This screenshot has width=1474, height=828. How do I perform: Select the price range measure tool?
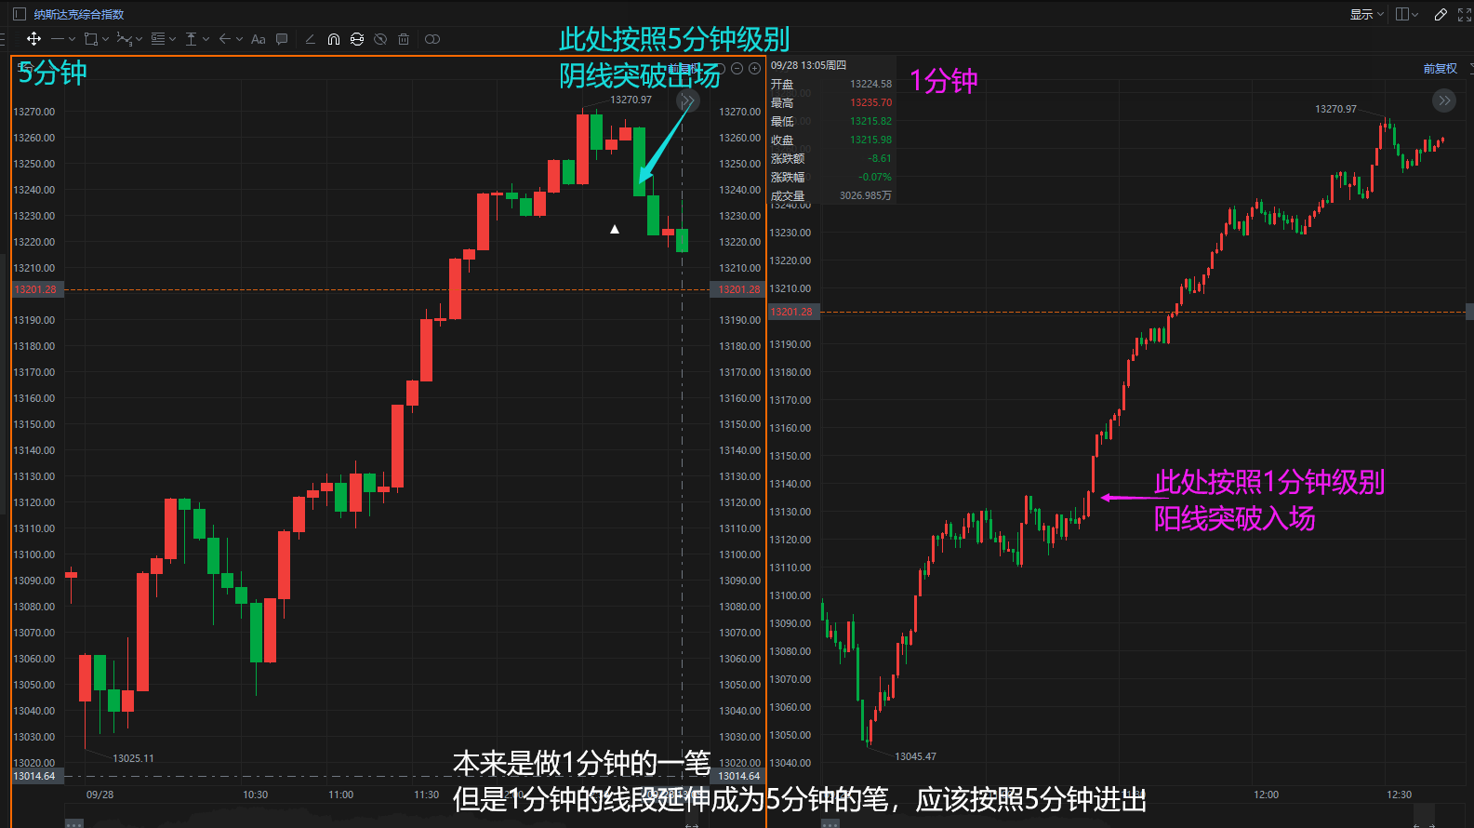(x=191, y=39)
